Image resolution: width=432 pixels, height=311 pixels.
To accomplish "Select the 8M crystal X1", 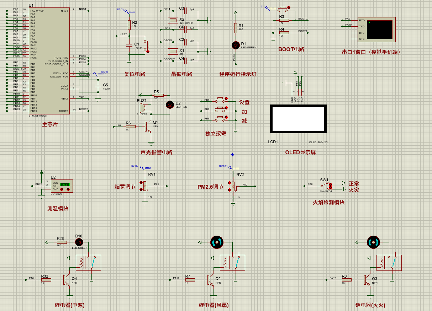I will tap(173, 51).
